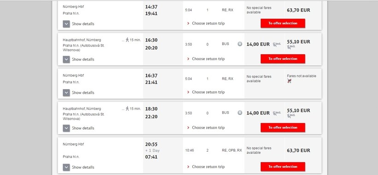
Task: Open offer selection for 20:55 train
Action: point(283,167)
